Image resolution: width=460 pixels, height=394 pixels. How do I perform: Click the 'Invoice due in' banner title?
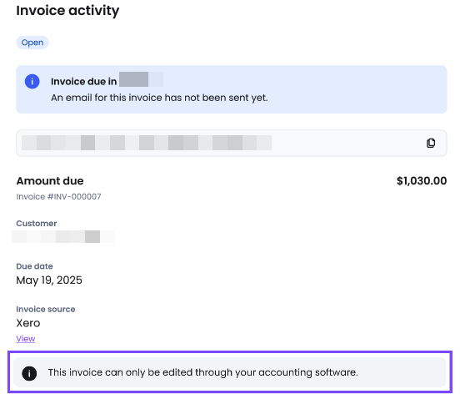(84, 81)
